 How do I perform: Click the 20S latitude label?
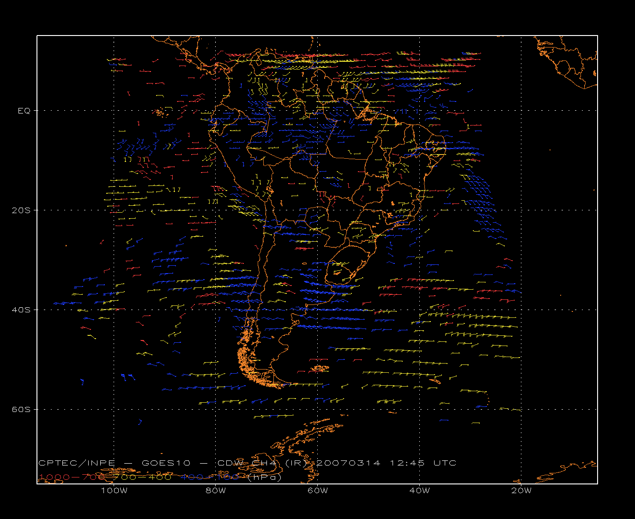[x=21, y=210]
